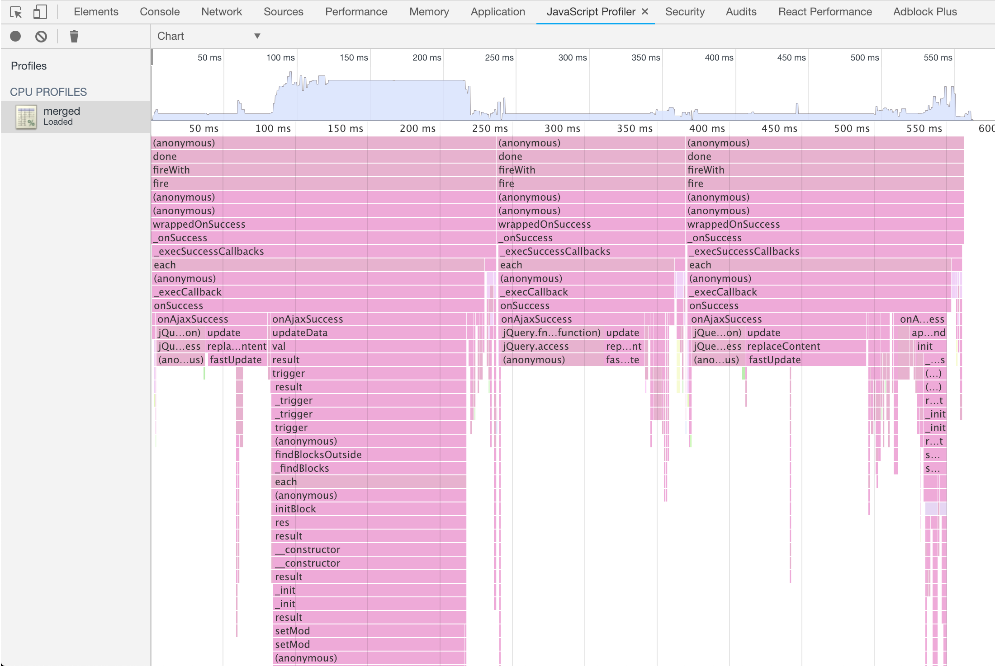Click the 300 ms ruler label in flame chart
Screen dimensions: 995x666
(562, 128)
